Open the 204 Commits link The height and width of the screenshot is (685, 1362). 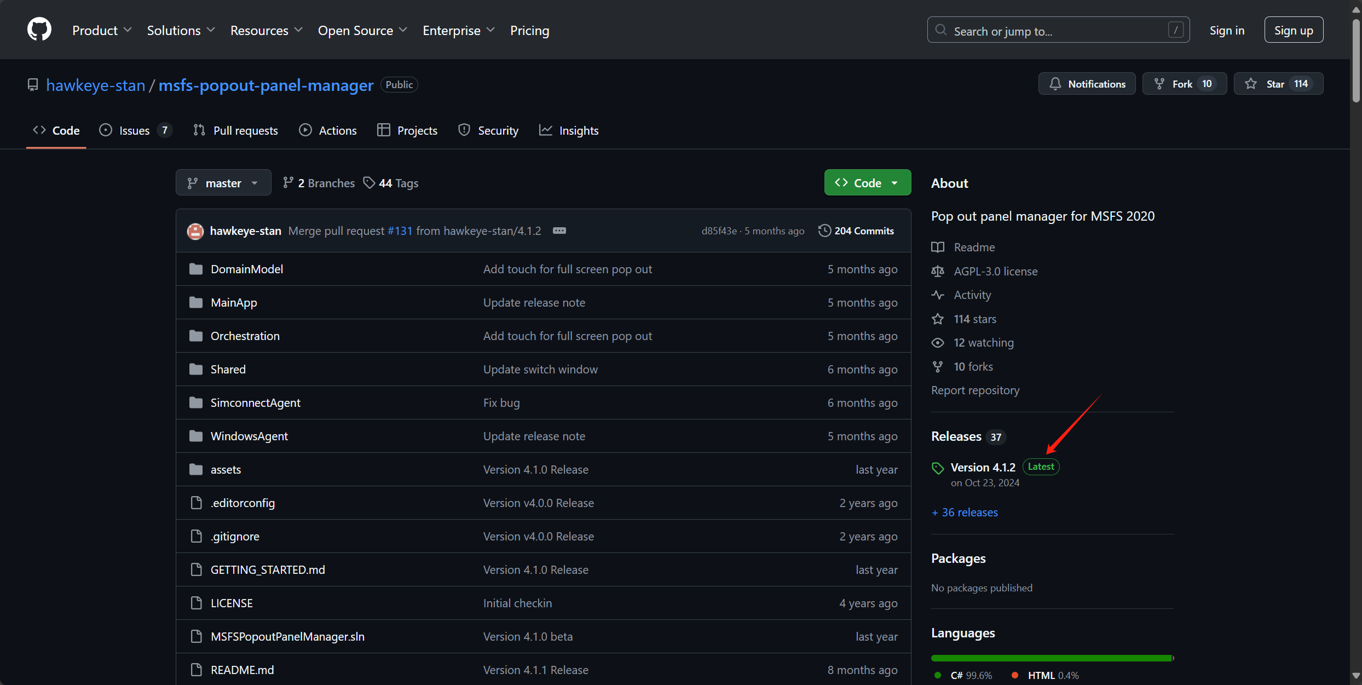coord(856,231)
